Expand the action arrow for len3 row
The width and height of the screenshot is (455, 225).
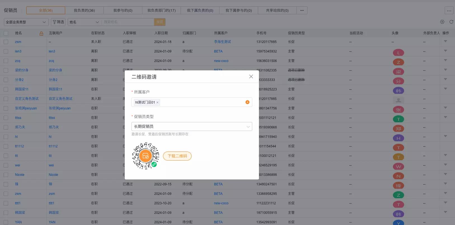tap(445, 51)
